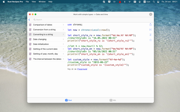Select the Getting of year, month, day recipe

pos(46,54)
